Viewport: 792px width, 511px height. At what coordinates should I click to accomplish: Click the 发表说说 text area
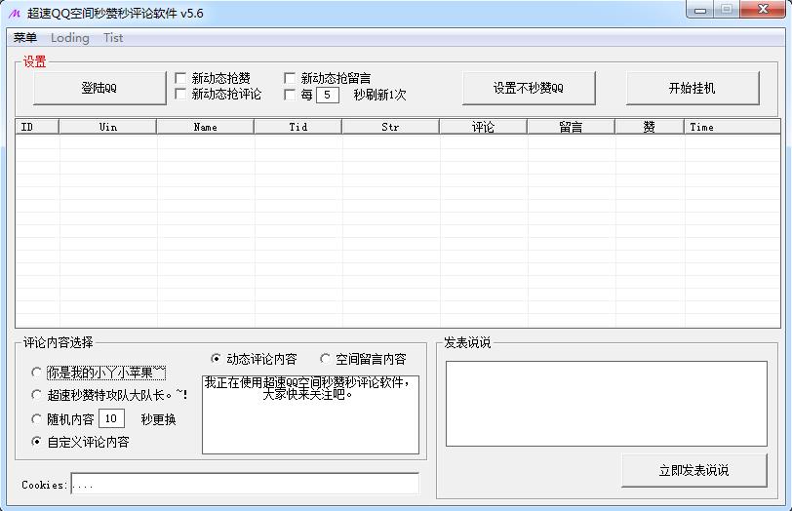(606, 404)
